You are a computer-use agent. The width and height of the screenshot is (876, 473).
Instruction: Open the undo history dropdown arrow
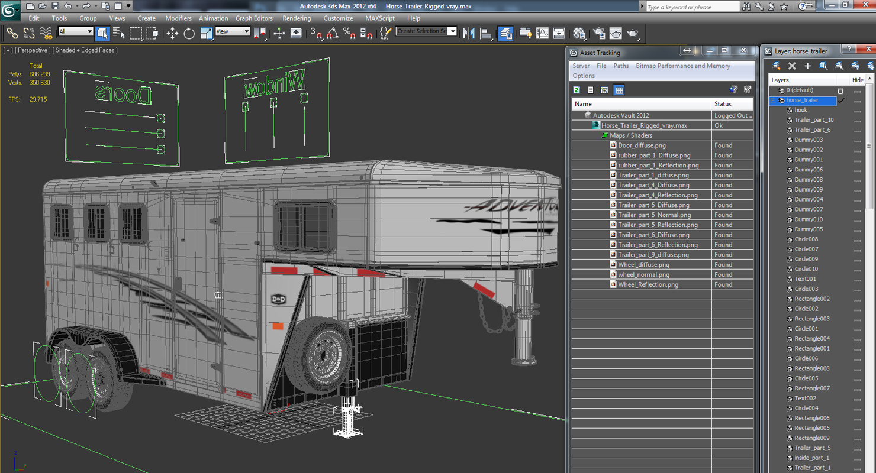pyautogui.click(x=76, y=6)
